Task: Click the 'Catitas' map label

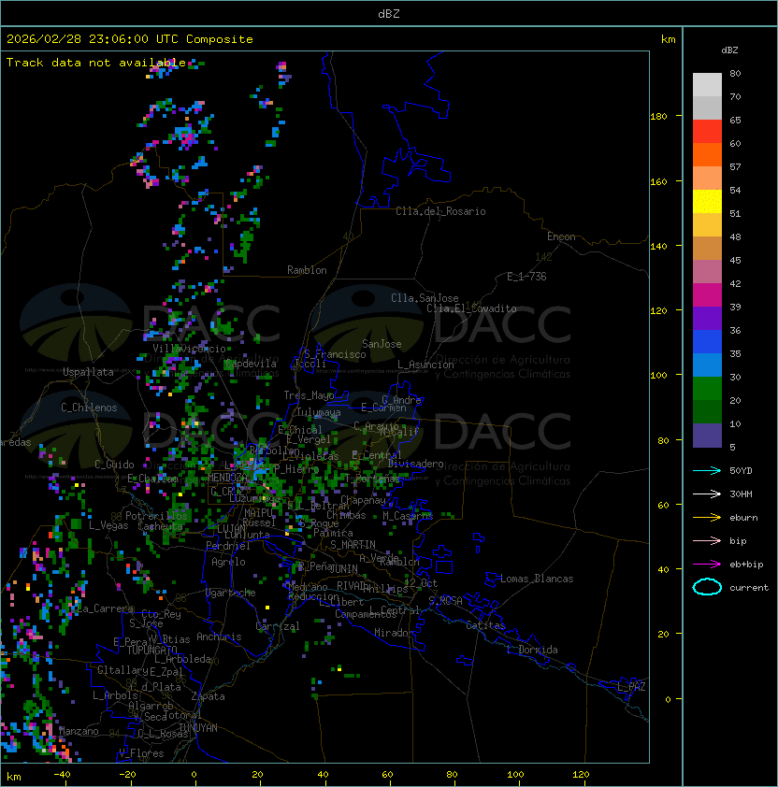Action: [485, 625]
